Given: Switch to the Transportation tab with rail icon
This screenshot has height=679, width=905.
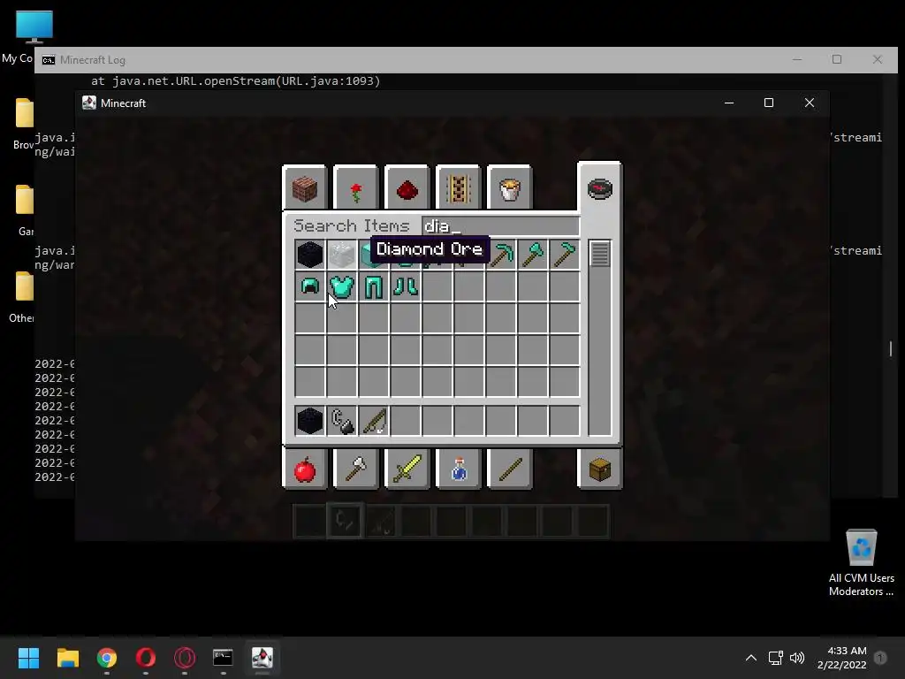Looking at the screenshot, I should [459, 187].
